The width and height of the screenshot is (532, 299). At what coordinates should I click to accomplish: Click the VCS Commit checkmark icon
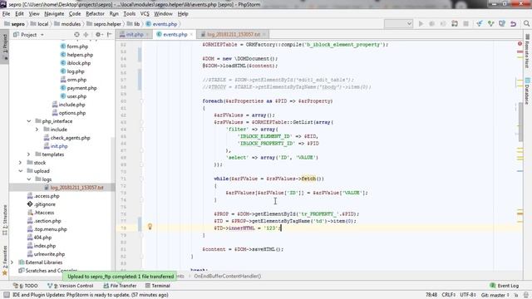[x=490, y=24]
